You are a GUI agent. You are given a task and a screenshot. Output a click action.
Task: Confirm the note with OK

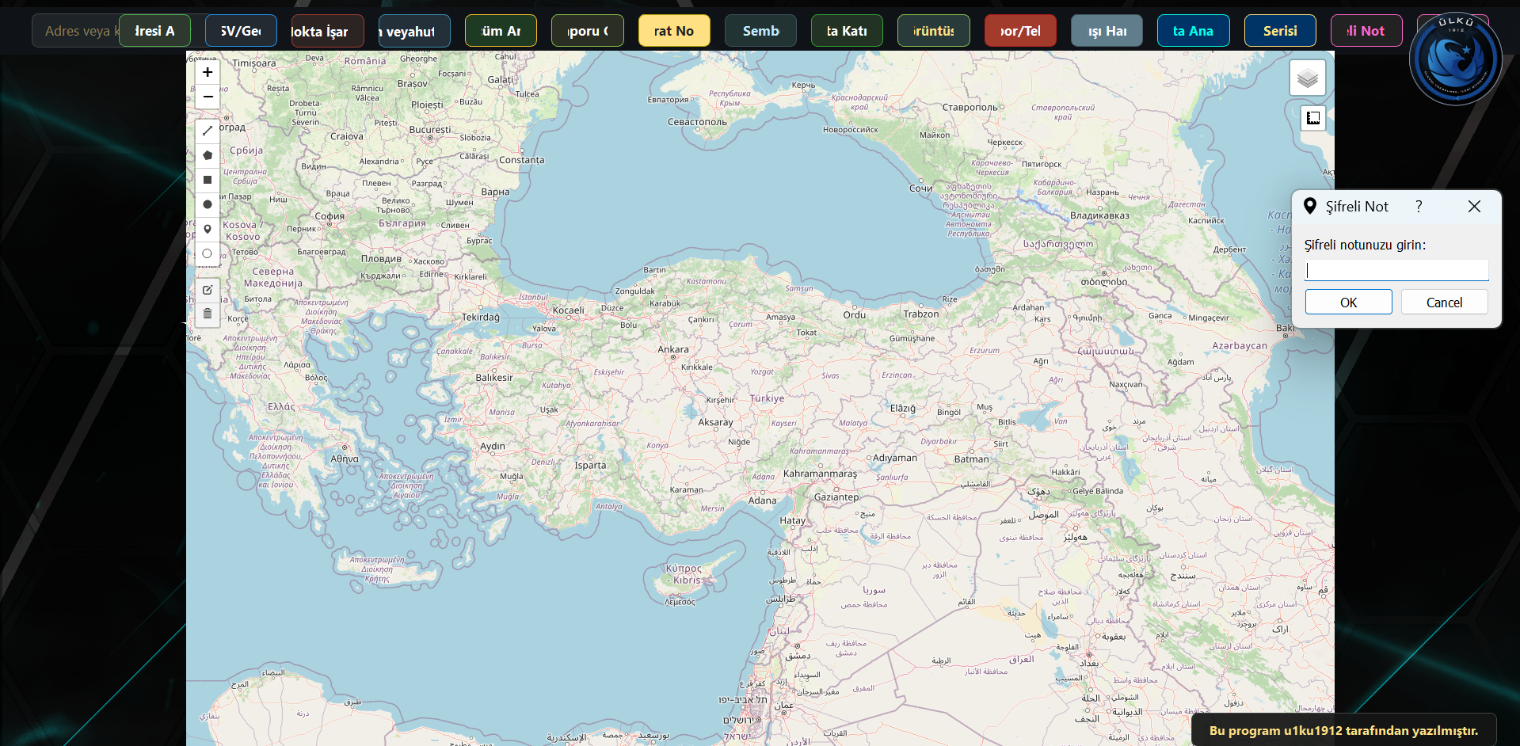(x=1348, y=302)
